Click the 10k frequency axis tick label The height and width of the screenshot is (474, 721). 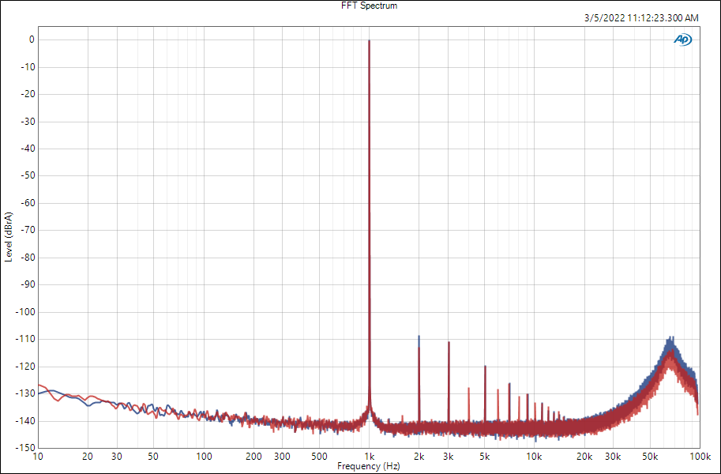[x=534, y=457]
